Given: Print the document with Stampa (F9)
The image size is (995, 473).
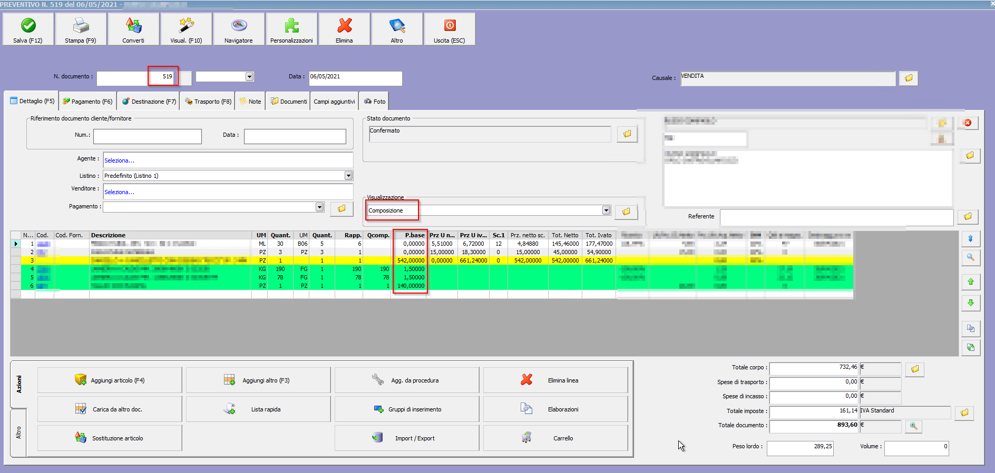Looking at the screenshot, I should pyautogui.click(x=81, y=29).
